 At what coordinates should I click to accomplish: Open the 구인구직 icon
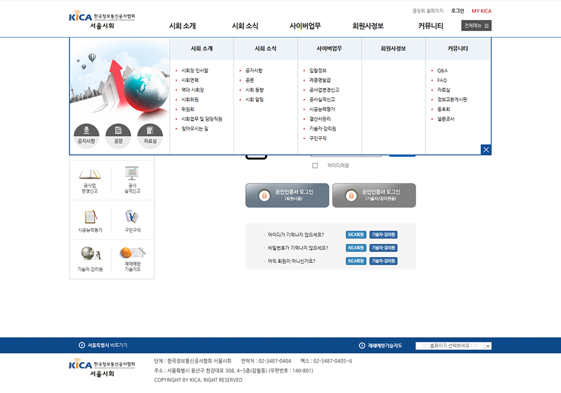point(132,220)
